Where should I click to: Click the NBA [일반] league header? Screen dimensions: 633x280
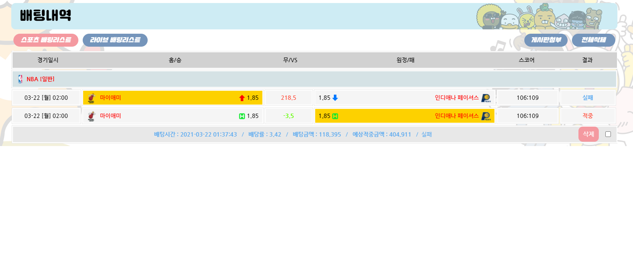coord(40,79)
